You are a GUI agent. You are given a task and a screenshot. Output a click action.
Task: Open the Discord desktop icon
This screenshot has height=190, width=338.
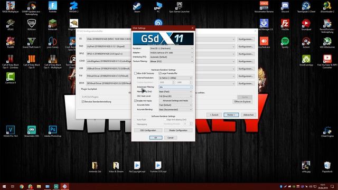(285, 7)
